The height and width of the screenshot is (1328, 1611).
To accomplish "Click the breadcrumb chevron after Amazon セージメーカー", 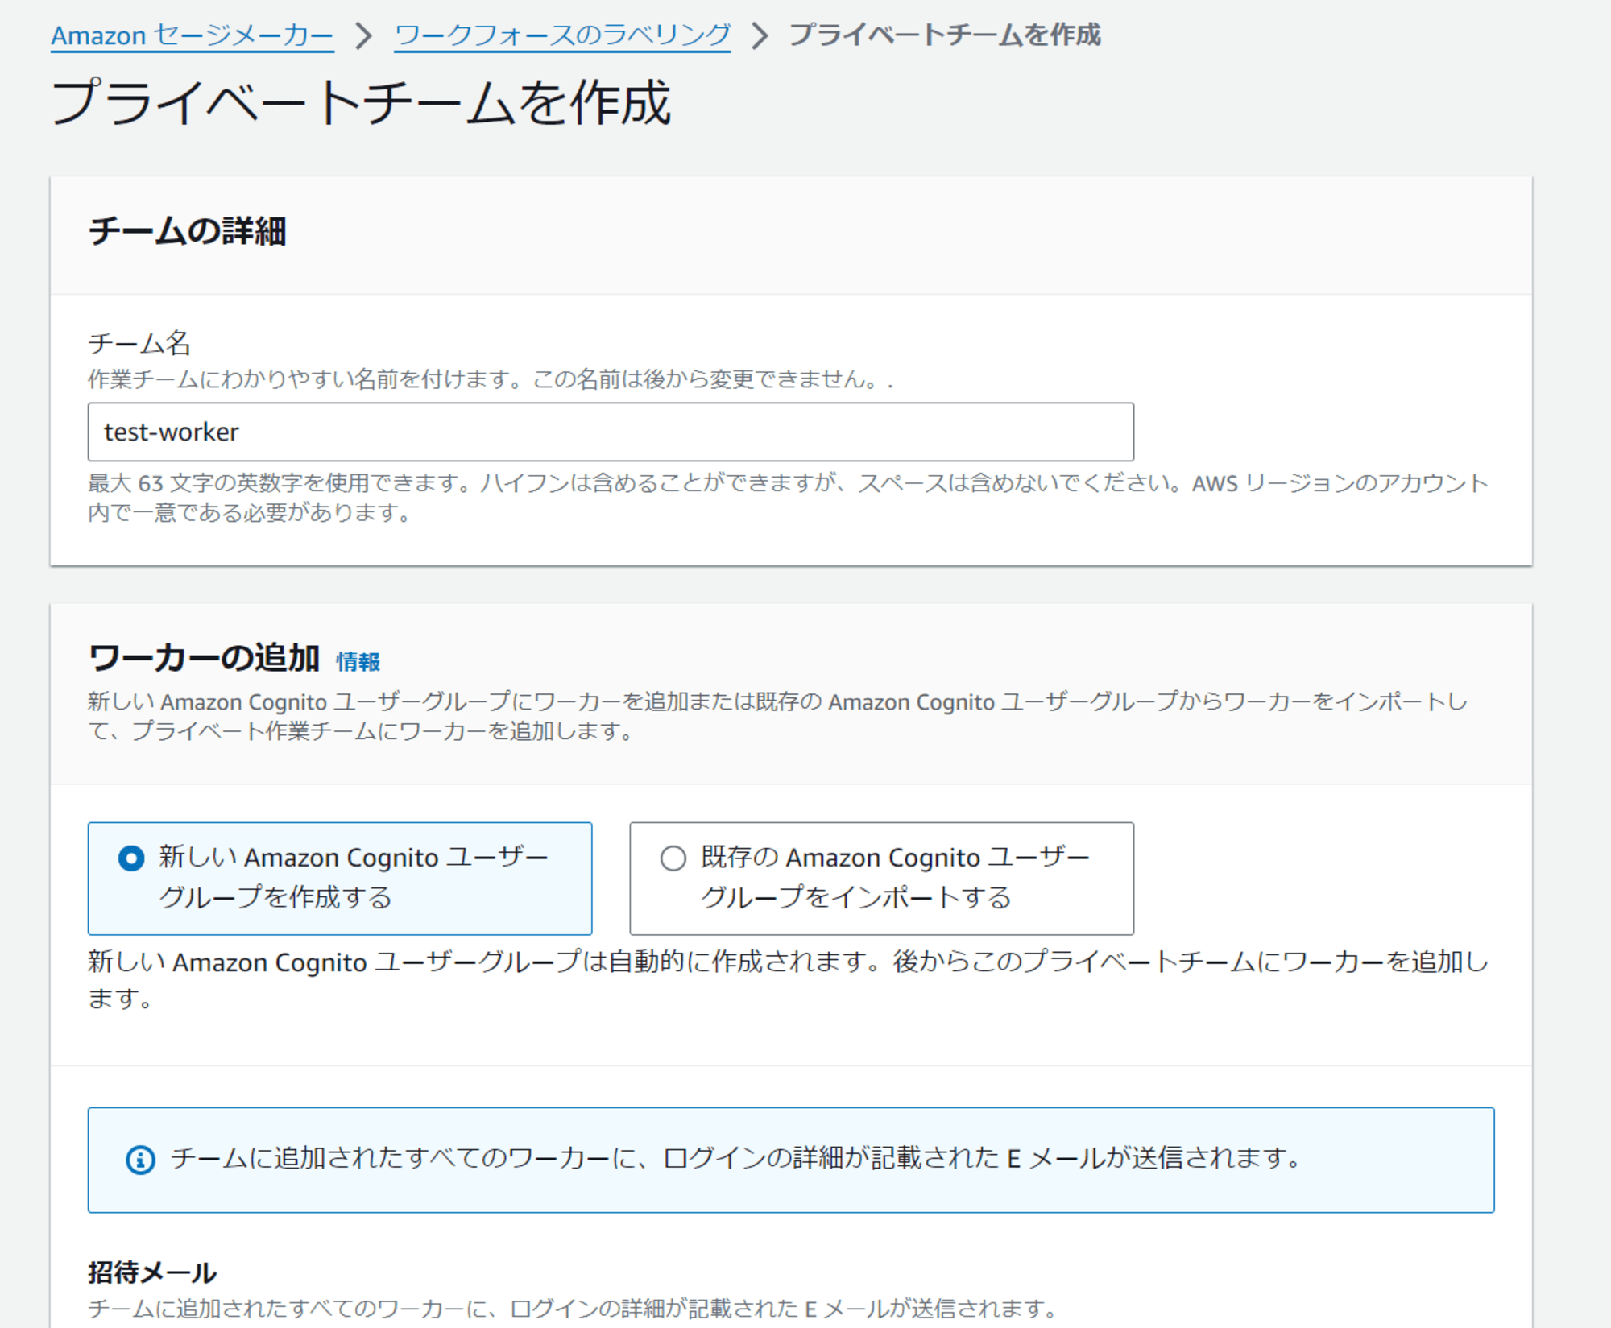I will 364,35.
